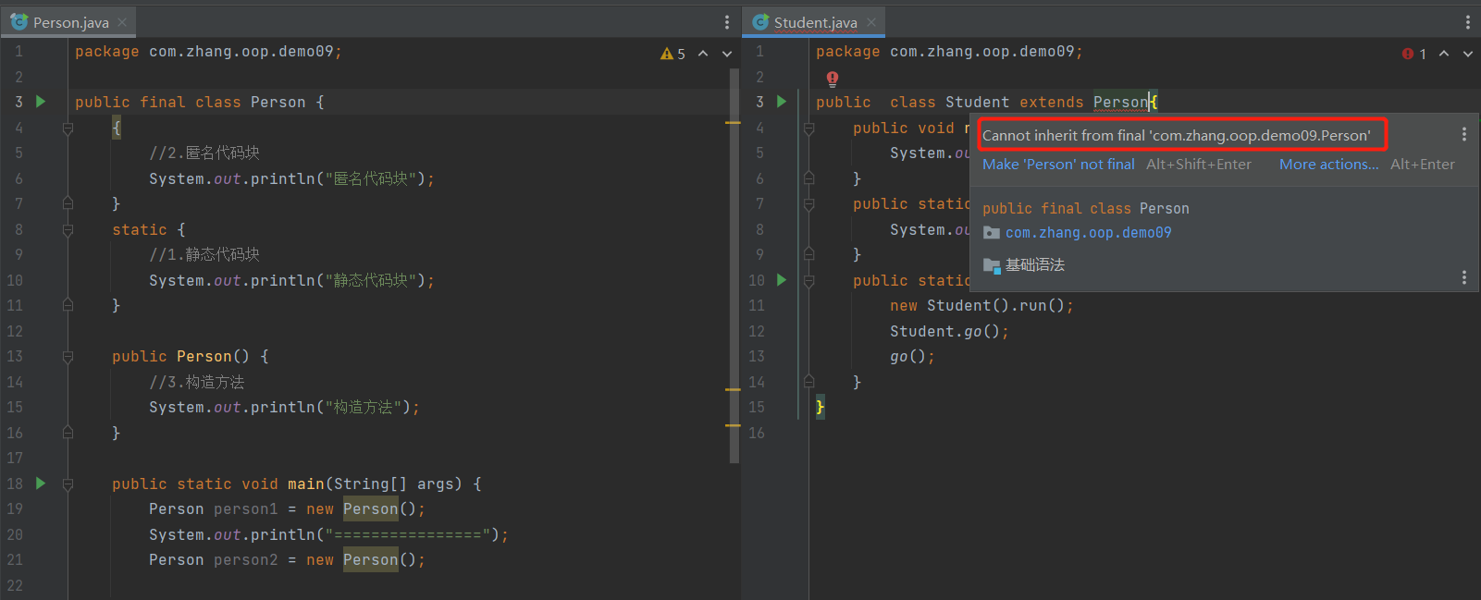Collapse Person constructor fold at line 13
The image size is (1481, 600).
68,356
